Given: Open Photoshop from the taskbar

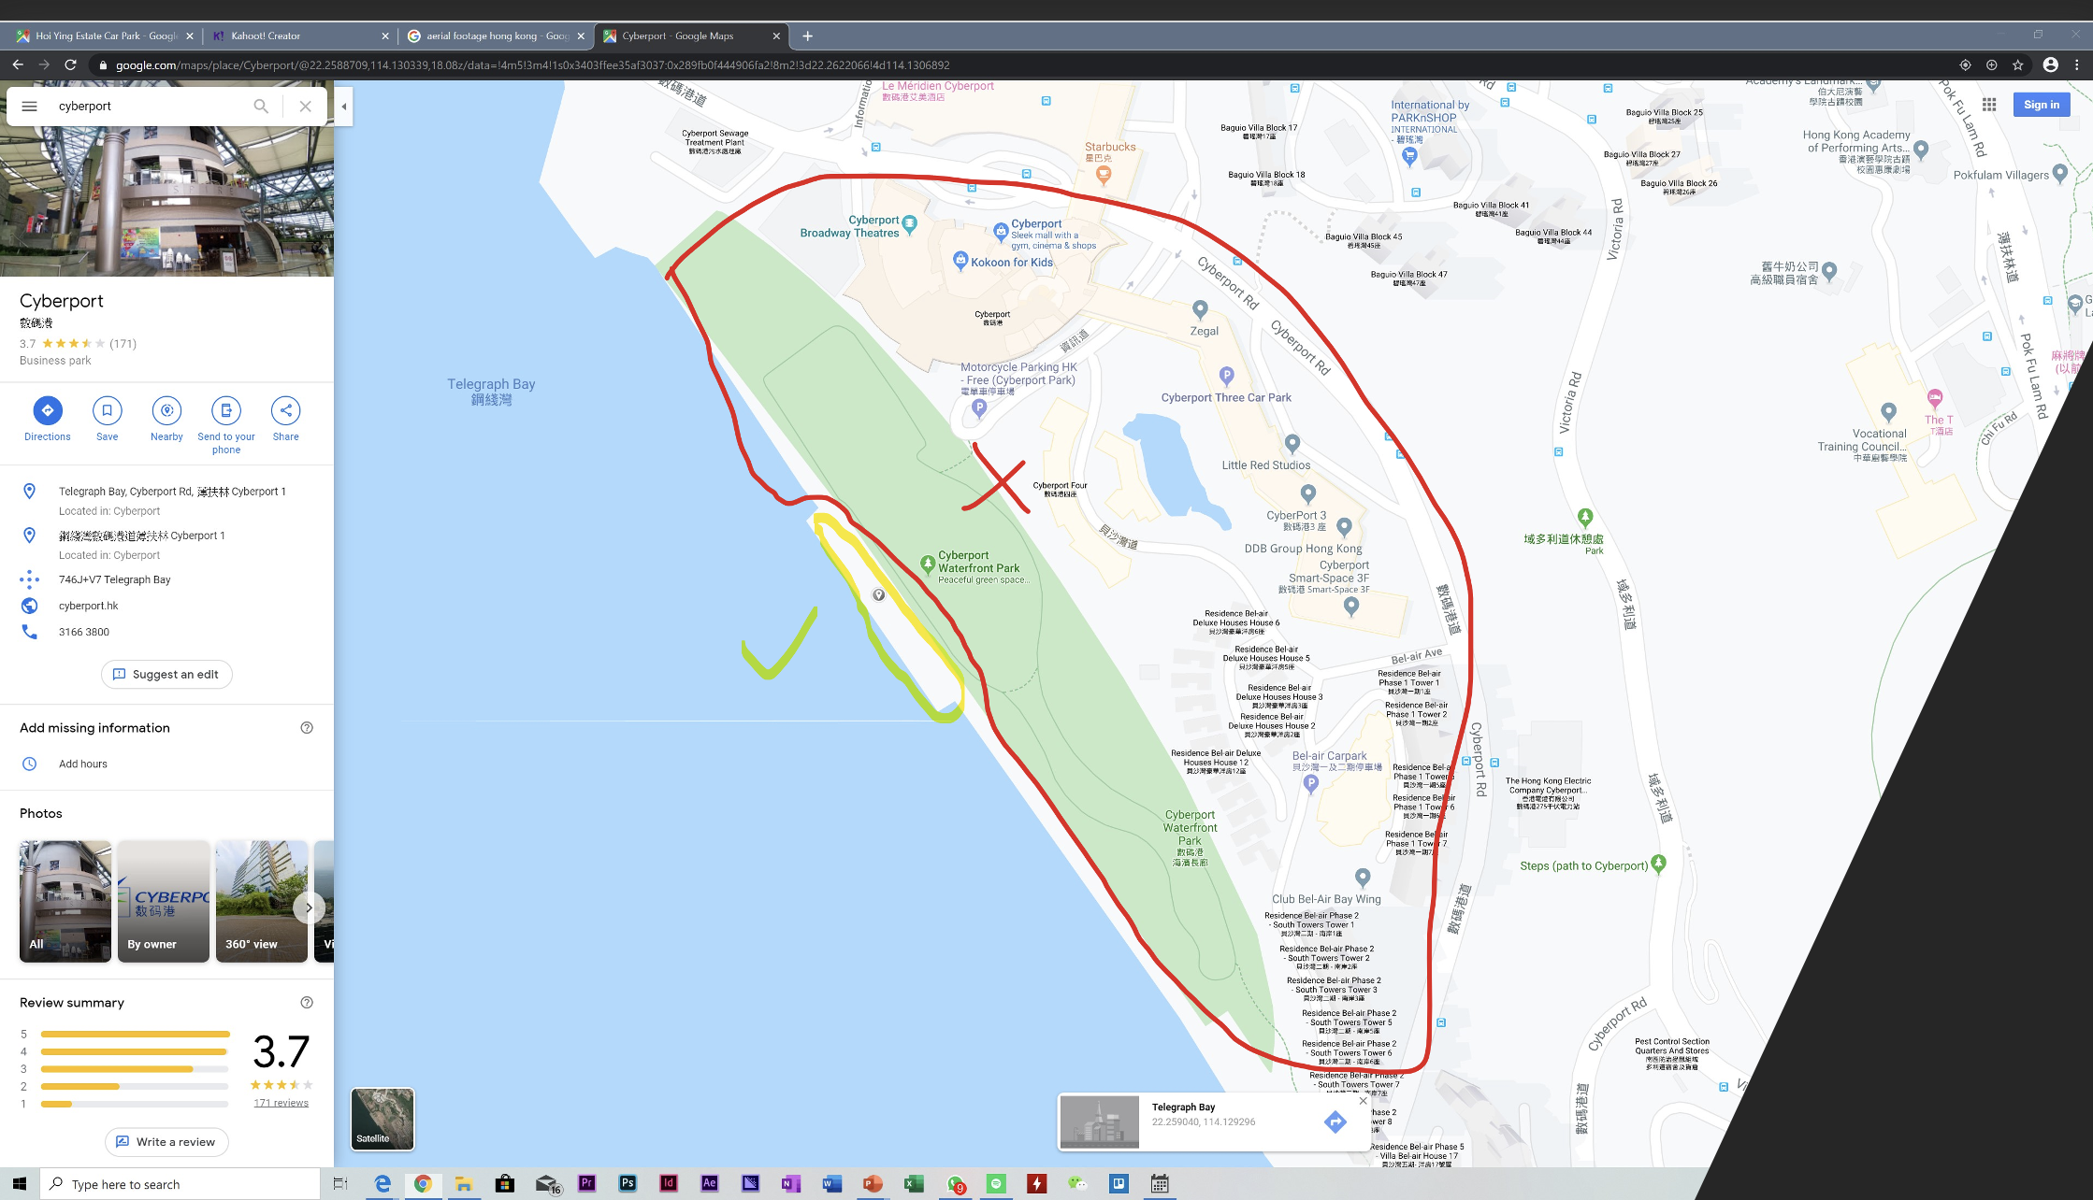Looking at the screenshot, I should coord(628,1183).
